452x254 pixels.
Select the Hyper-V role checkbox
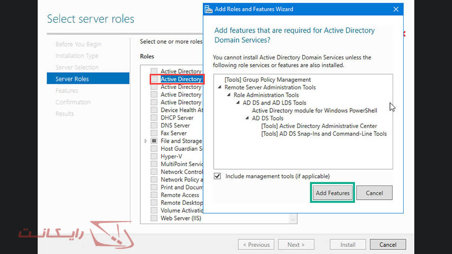coord(154,156)
